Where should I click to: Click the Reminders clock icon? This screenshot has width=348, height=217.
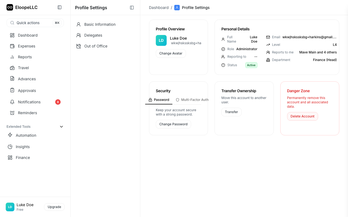(12, 113)
